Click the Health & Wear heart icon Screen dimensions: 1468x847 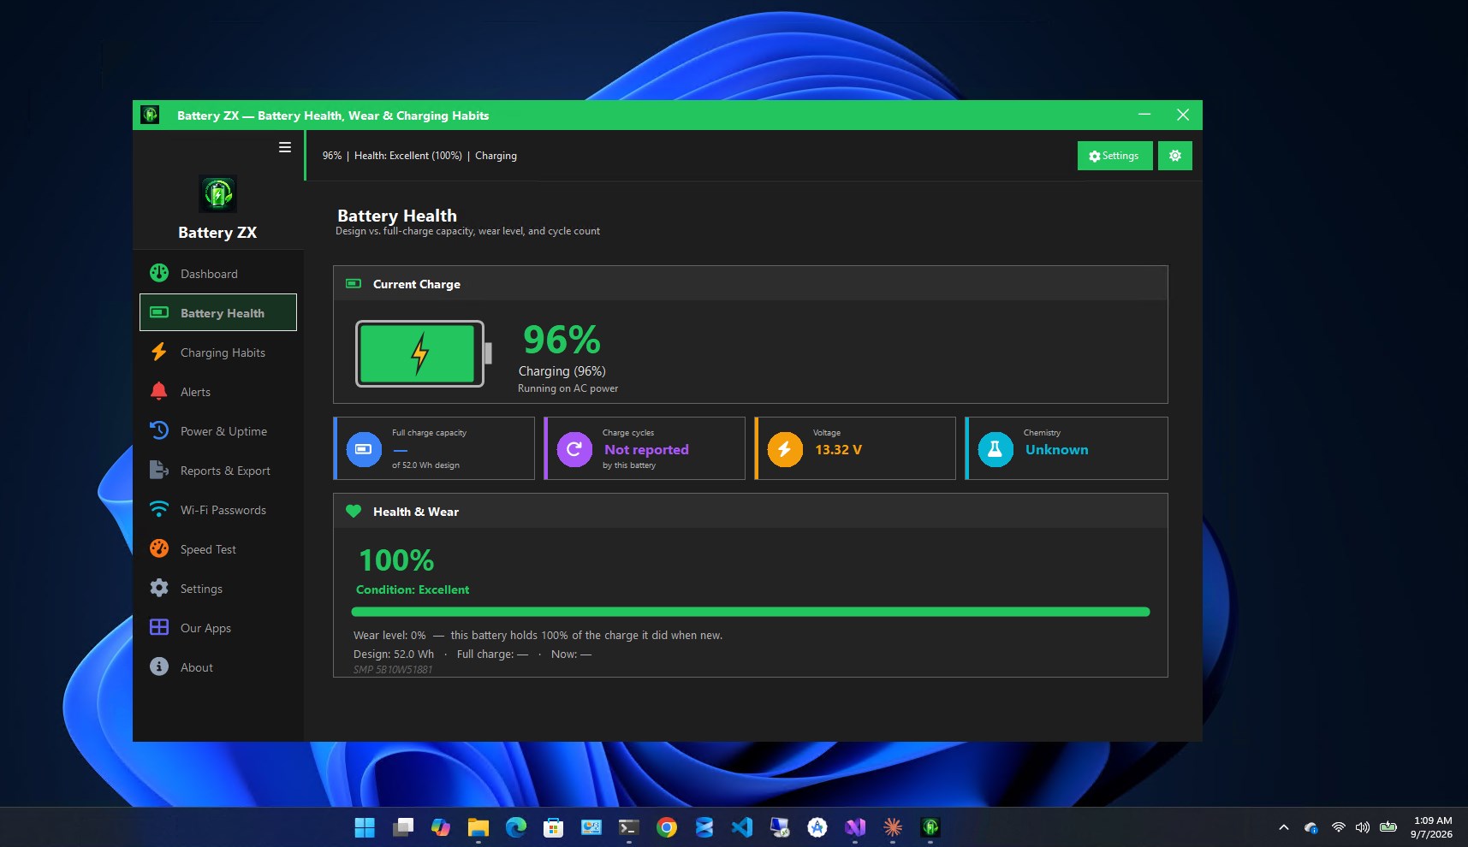tap(354, 511)
